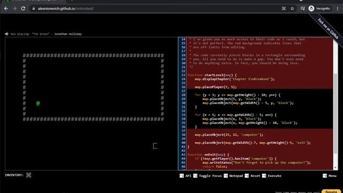The height and width of the screenshot is (193, 343).
Task: Open Chrome's three-dot menu
Action: coord(338,9)
